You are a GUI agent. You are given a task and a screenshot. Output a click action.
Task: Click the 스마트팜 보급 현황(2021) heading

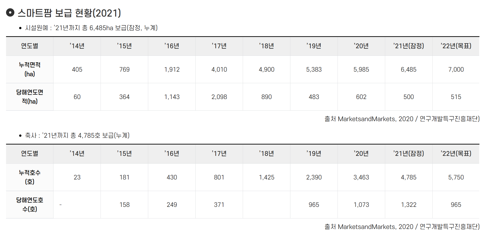pyautogui.click(x=69, y=13)
